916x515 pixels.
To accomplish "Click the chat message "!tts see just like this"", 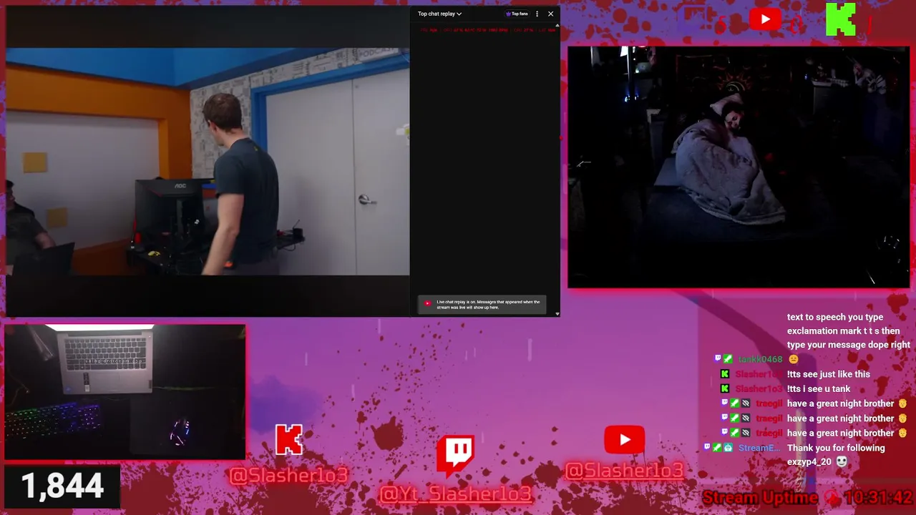I will 829,374.
